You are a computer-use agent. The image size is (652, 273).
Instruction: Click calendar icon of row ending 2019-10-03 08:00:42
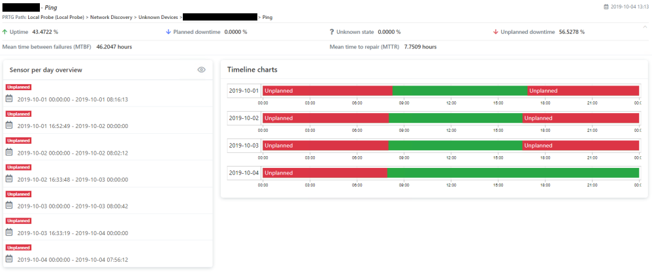10,205
